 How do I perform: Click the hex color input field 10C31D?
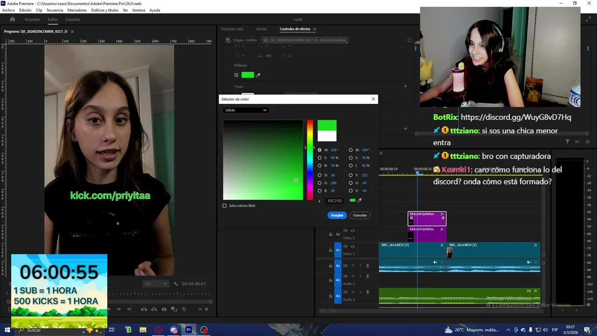(334, 201)
